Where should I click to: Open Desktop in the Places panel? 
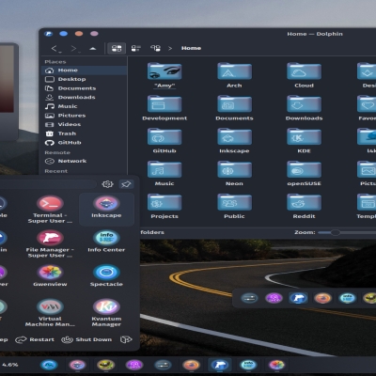[x=84, y=79]
